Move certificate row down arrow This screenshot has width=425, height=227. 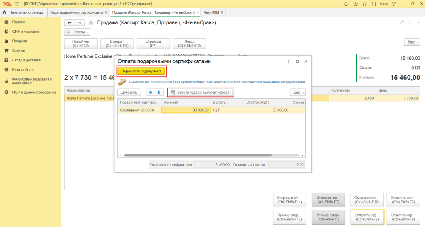coord(159,93)
